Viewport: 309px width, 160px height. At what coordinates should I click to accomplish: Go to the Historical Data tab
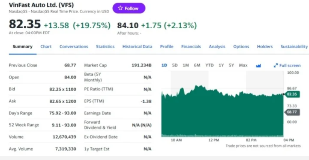(137, 46)
